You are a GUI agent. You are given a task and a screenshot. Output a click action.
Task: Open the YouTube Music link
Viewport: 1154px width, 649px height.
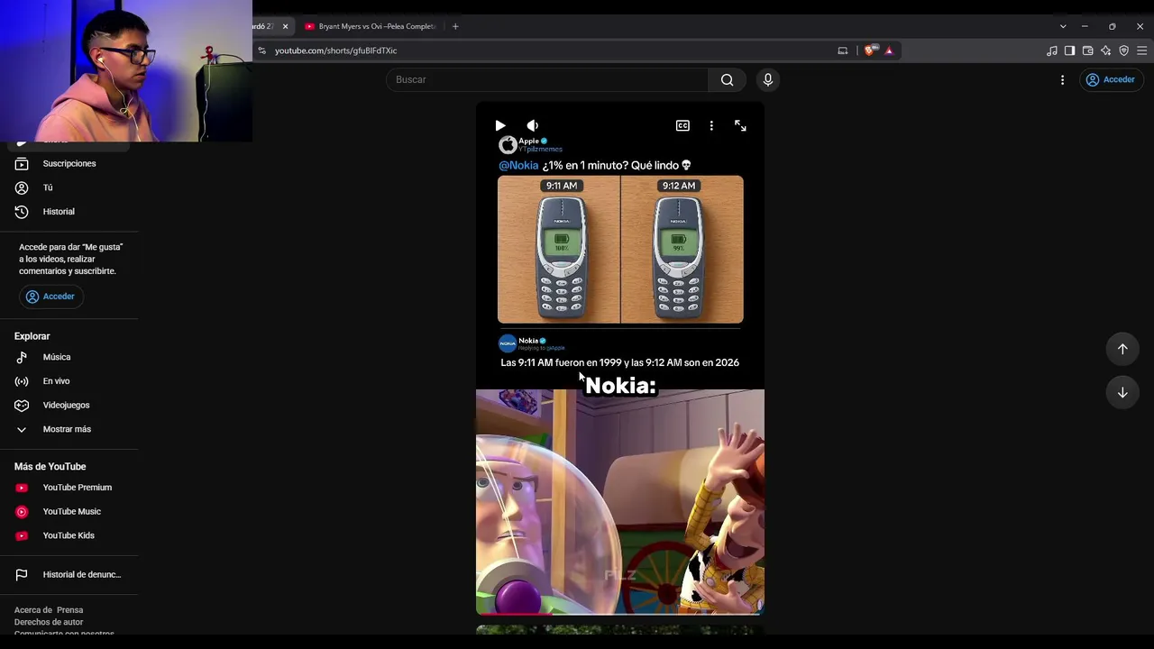[x=69, y=512]
